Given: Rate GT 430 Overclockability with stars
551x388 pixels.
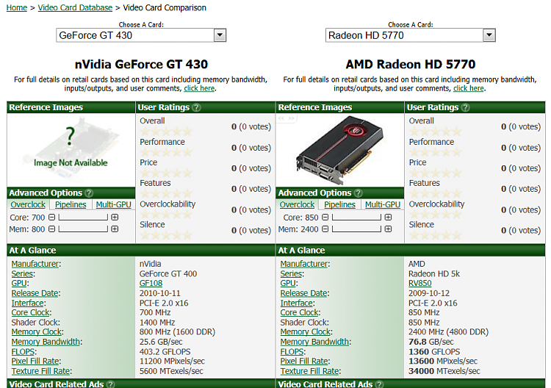Looking at the screenshot, I should point(166,215).
